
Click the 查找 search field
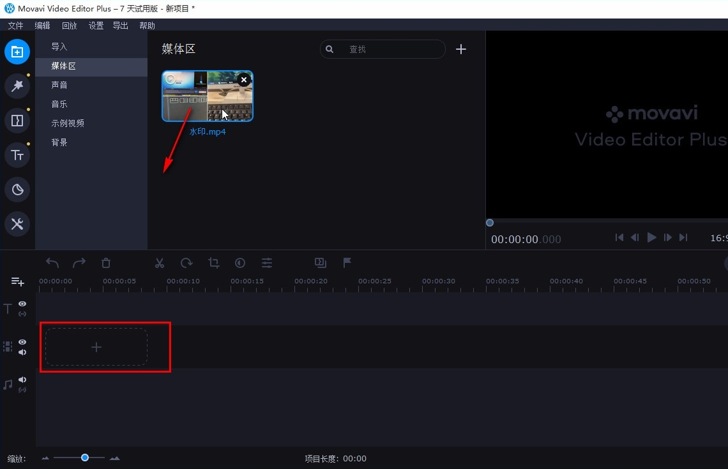click(x=383, y=49)
